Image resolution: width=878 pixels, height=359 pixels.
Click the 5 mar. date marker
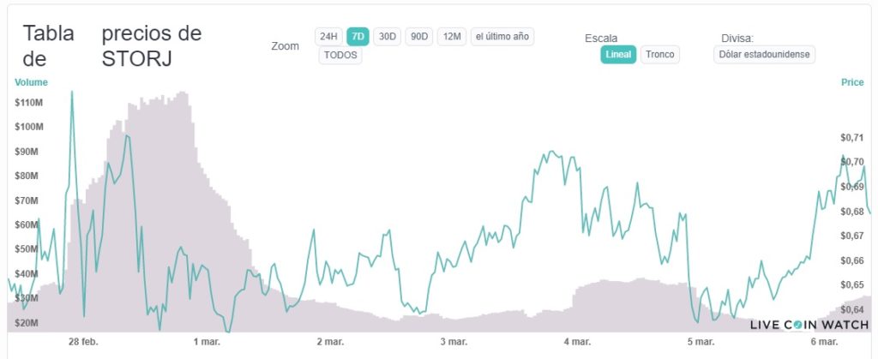[701, 341]
